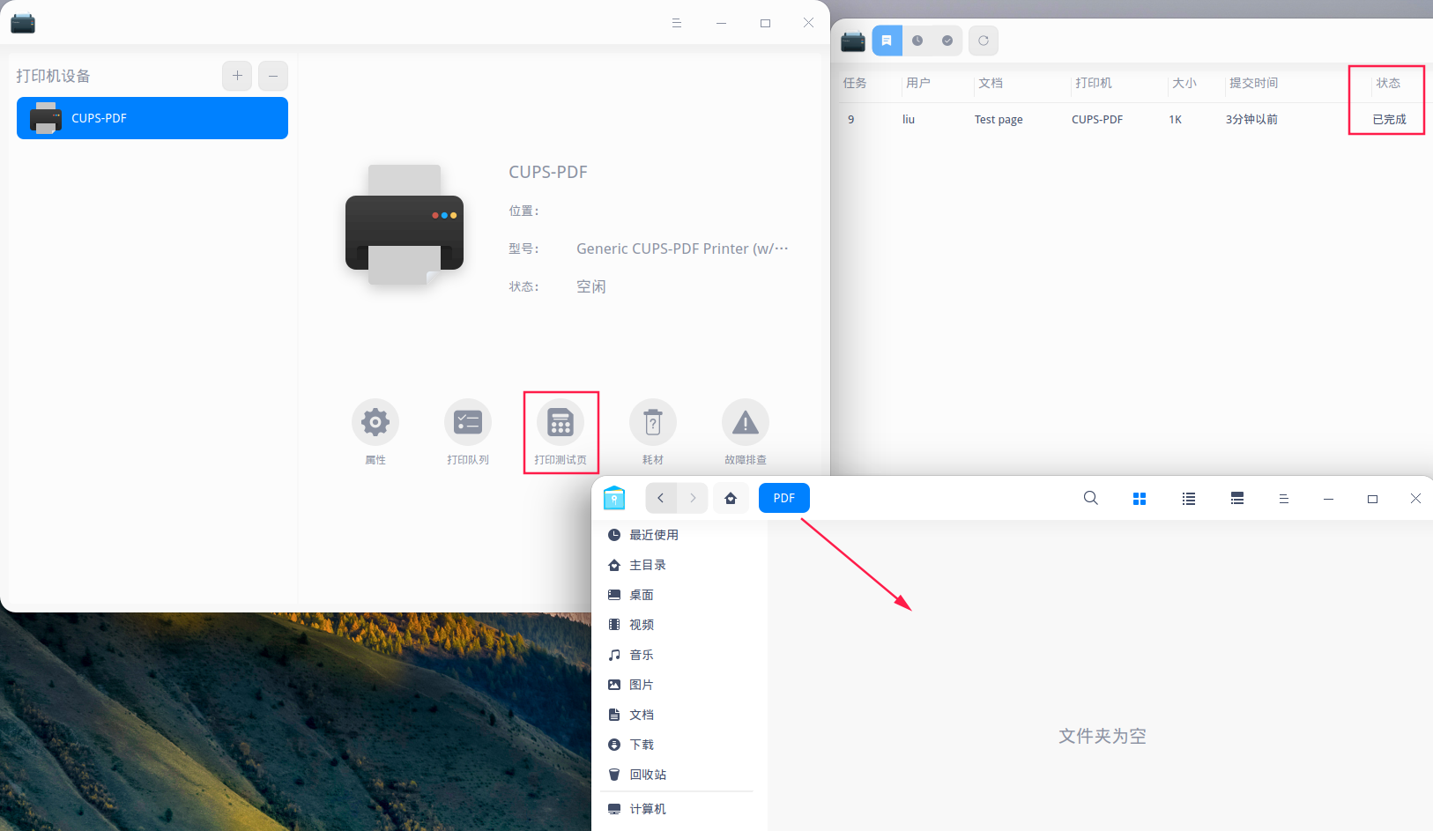Refresh the print job list
The height and width of the screenshot is (831, 1433).
point(984,41)
